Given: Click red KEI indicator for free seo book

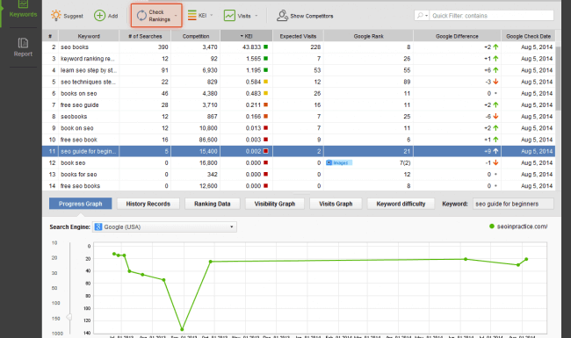Looking at the screenshot, I should 266,140.
